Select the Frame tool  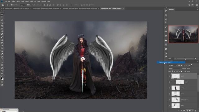2,29
